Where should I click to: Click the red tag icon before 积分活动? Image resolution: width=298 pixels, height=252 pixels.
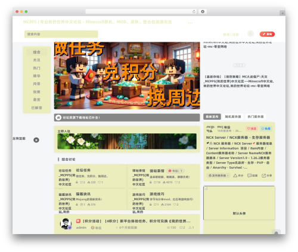point(78,221)
